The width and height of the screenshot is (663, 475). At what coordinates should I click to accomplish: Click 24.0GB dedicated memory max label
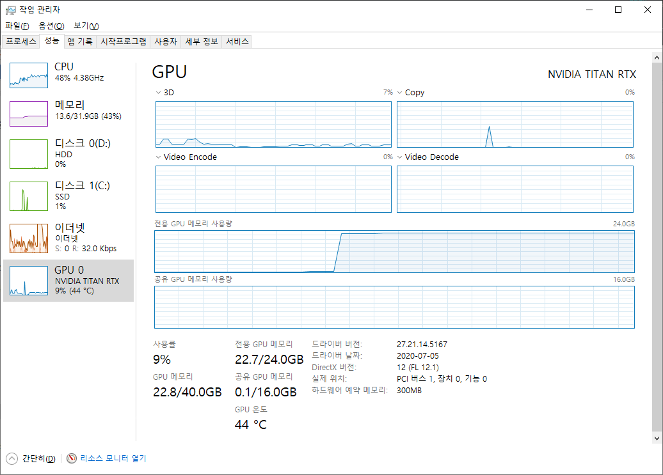click(624, 224)
